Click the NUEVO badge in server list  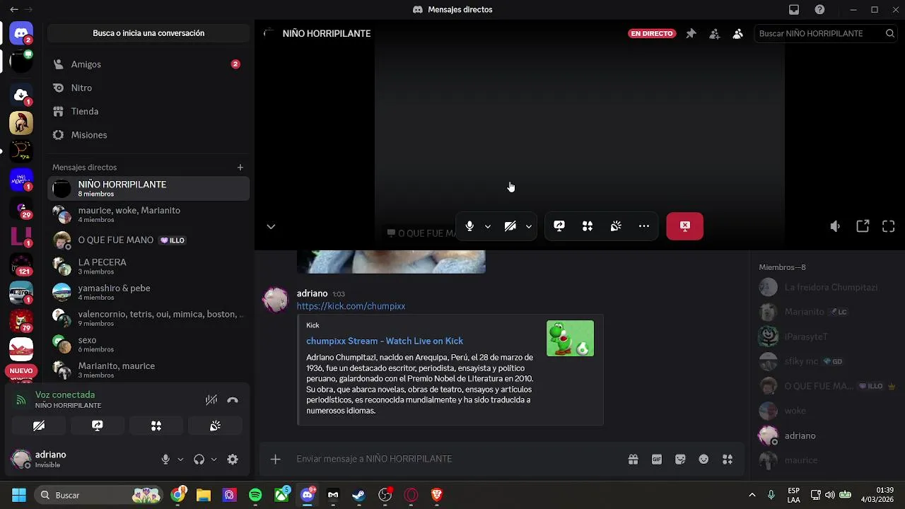click(x=21, y=371)
